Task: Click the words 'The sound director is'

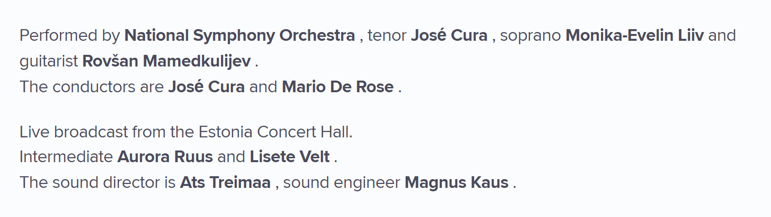Action: pyautogui.click(x=97, y=183)
